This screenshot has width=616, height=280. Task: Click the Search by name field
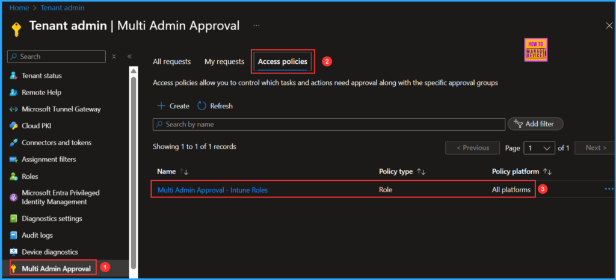[329, 124]
